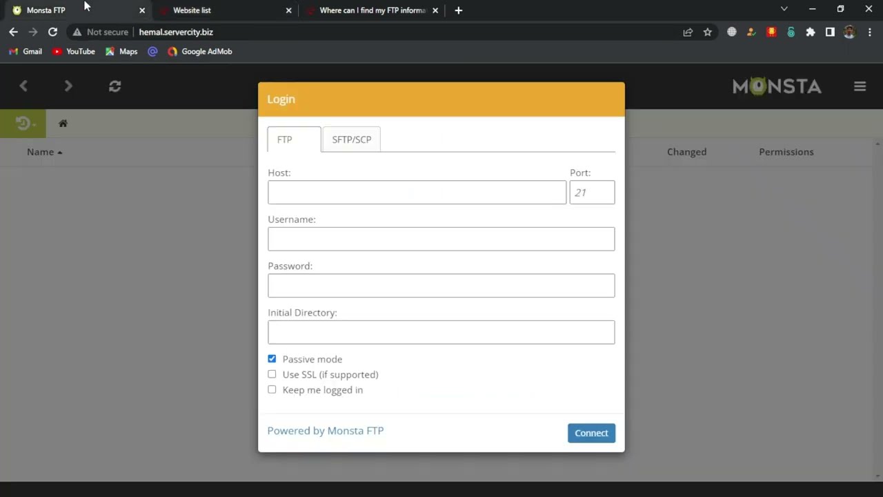Close the Website list browser tab

click(x=288, y=10)
